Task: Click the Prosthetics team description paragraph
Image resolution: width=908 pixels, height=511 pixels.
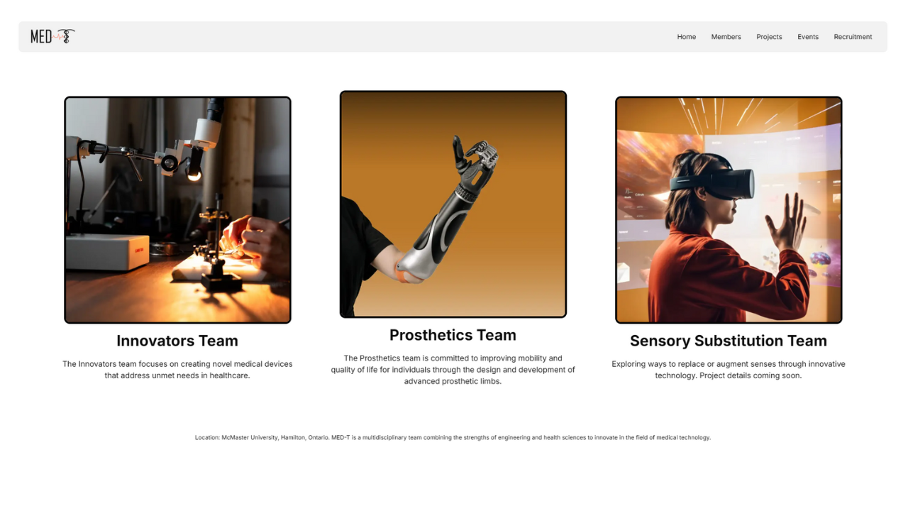Action: tap(453, 370)
